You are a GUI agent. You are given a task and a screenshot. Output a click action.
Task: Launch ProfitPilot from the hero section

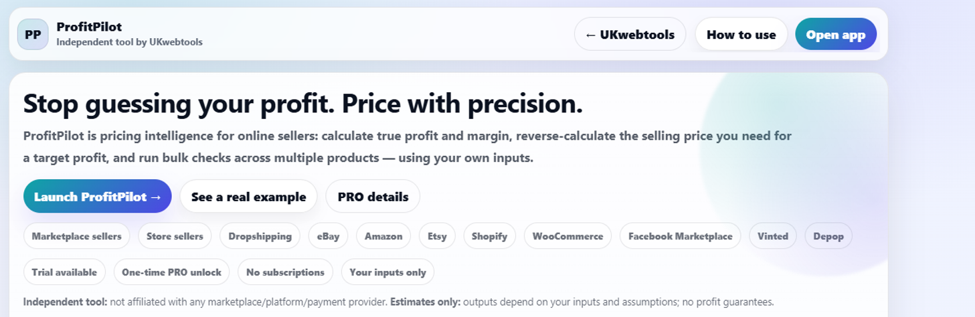coord(98,197)
